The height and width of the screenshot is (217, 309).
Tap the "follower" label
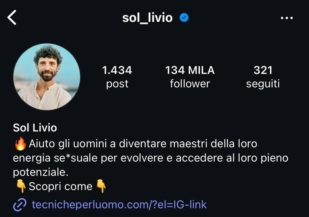pyautogui.click(x=190, y=84)
